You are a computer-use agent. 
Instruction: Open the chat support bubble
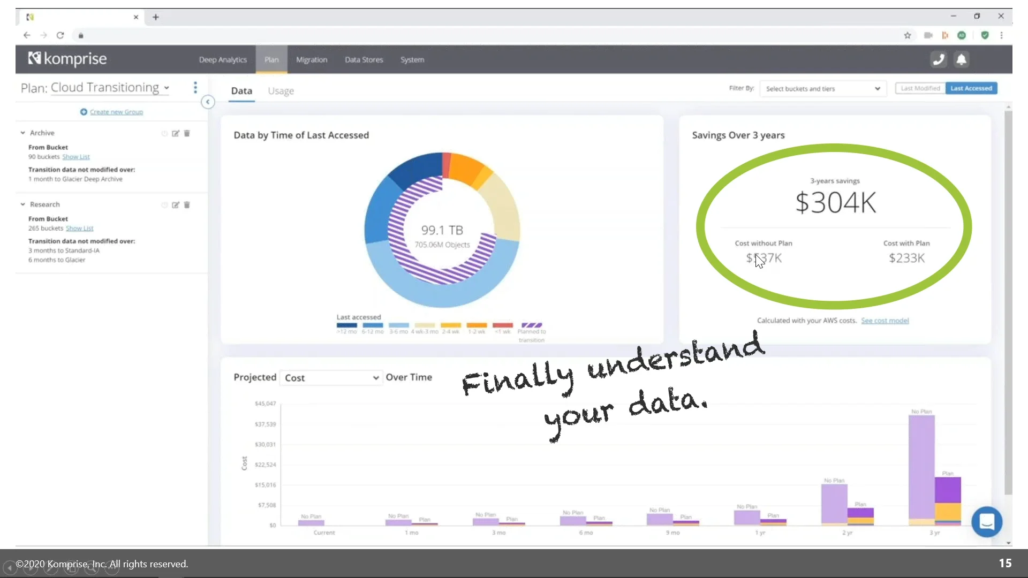(x=986, y=521)
